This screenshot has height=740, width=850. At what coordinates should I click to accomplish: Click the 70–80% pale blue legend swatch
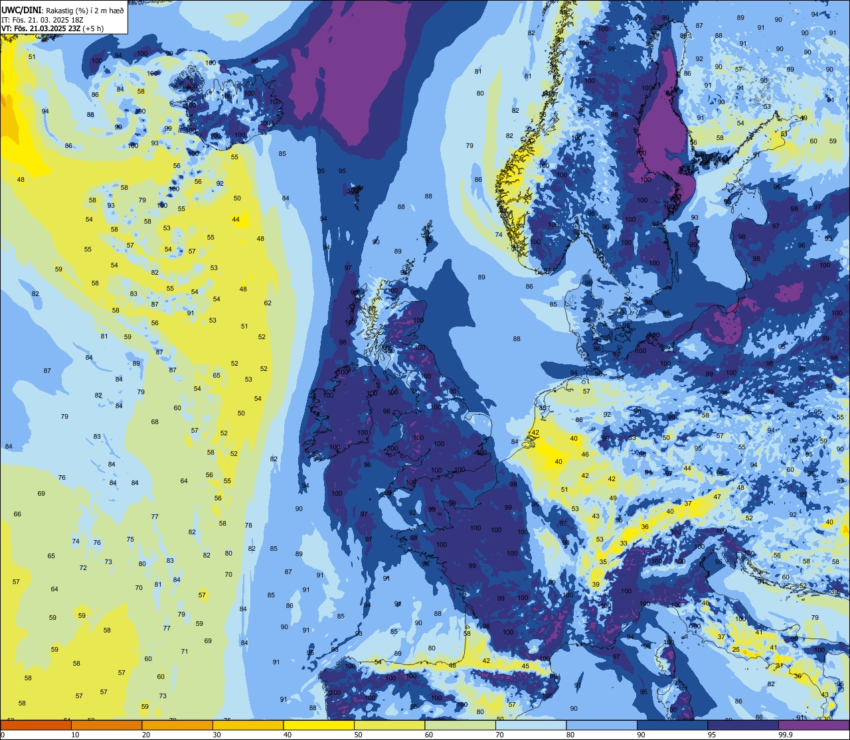pos(531,725)
